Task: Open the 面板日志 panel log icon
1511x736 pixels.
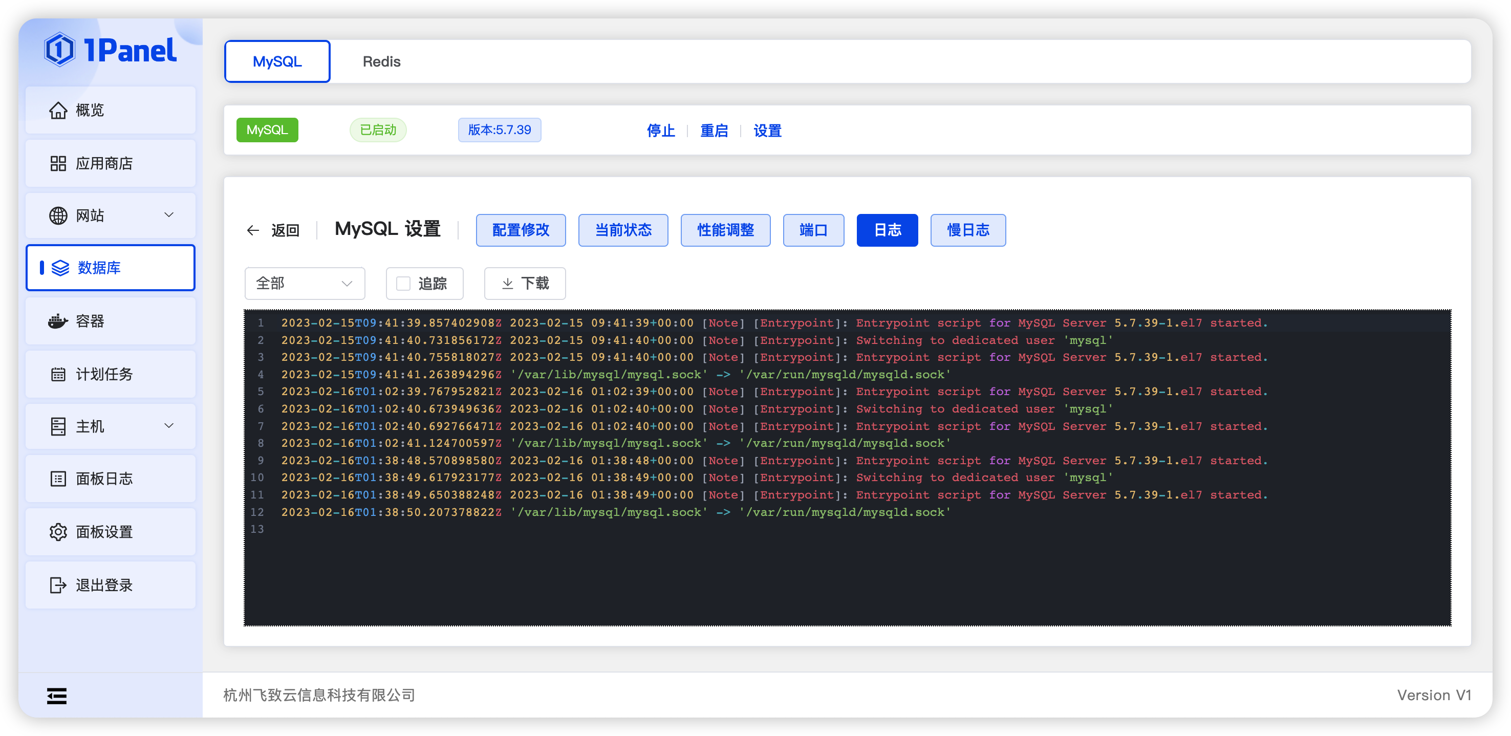Action: 58,479
